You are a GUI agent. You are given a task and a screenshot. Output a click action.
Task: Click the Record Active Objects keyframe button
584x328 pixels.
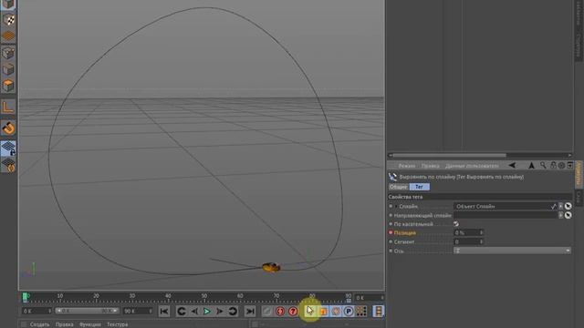coord(267,312)
